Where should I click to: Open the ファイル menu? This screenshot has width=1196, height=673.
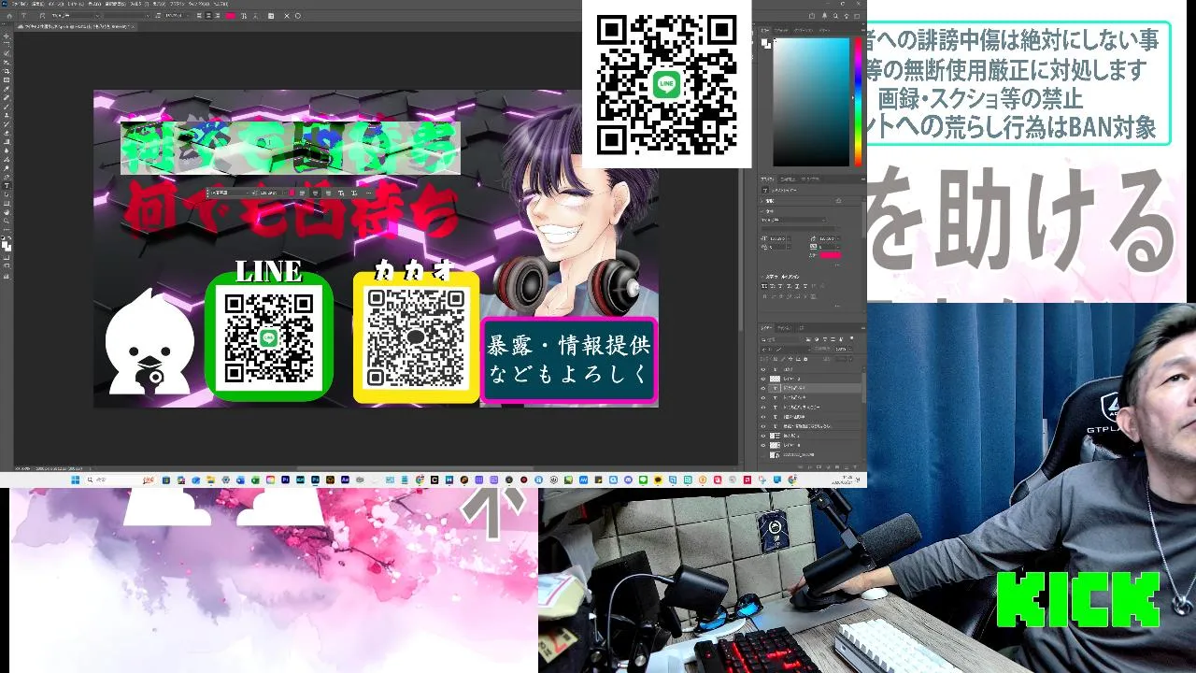pos(18,4)
